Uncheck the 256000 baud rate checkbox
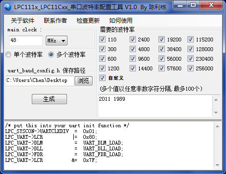 point(190,68)
